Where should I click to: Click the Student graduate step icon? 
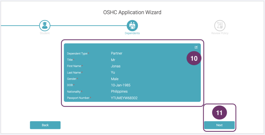[x=44, y=25]
